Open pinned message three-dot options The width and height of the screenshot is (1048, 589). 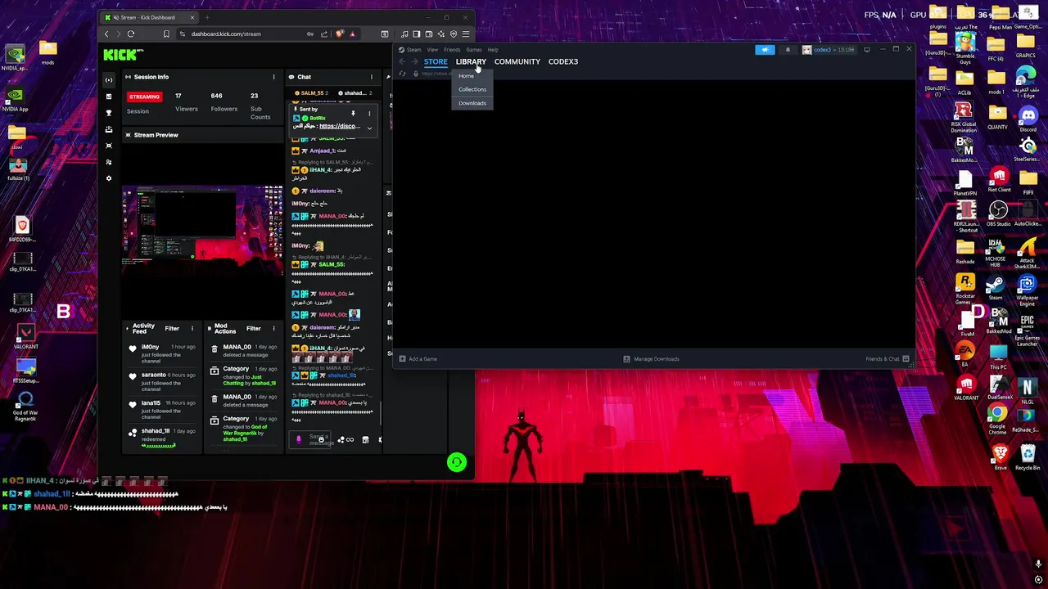point(369,114)
